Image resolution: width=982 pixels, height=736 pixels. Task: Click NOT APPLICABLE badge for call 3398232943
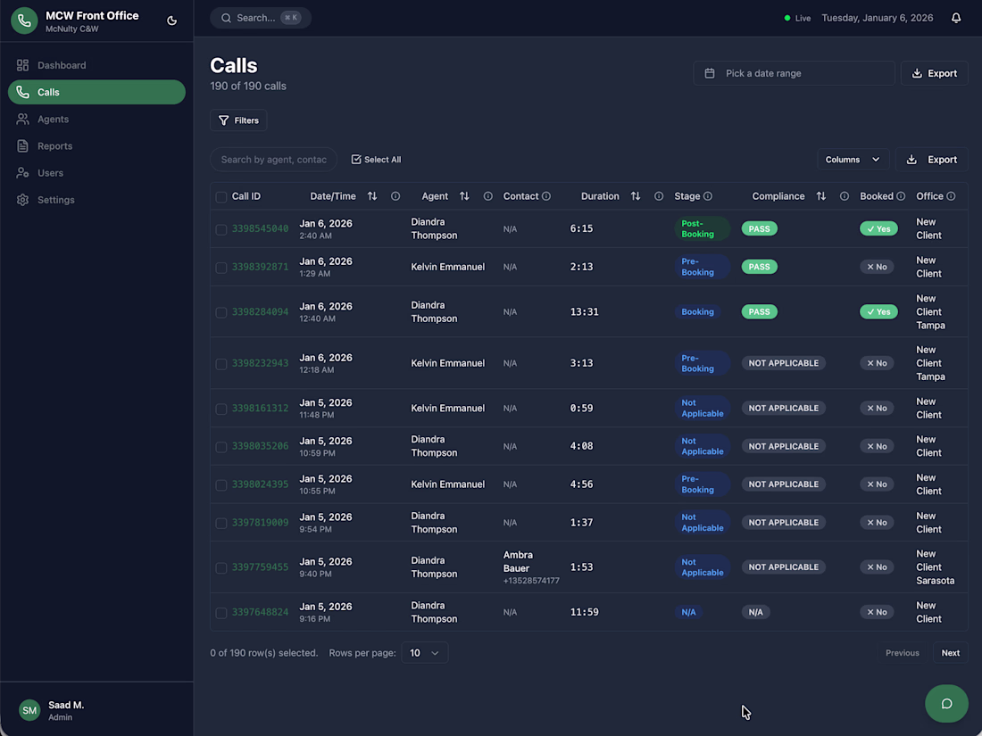(x=784, y=363)
